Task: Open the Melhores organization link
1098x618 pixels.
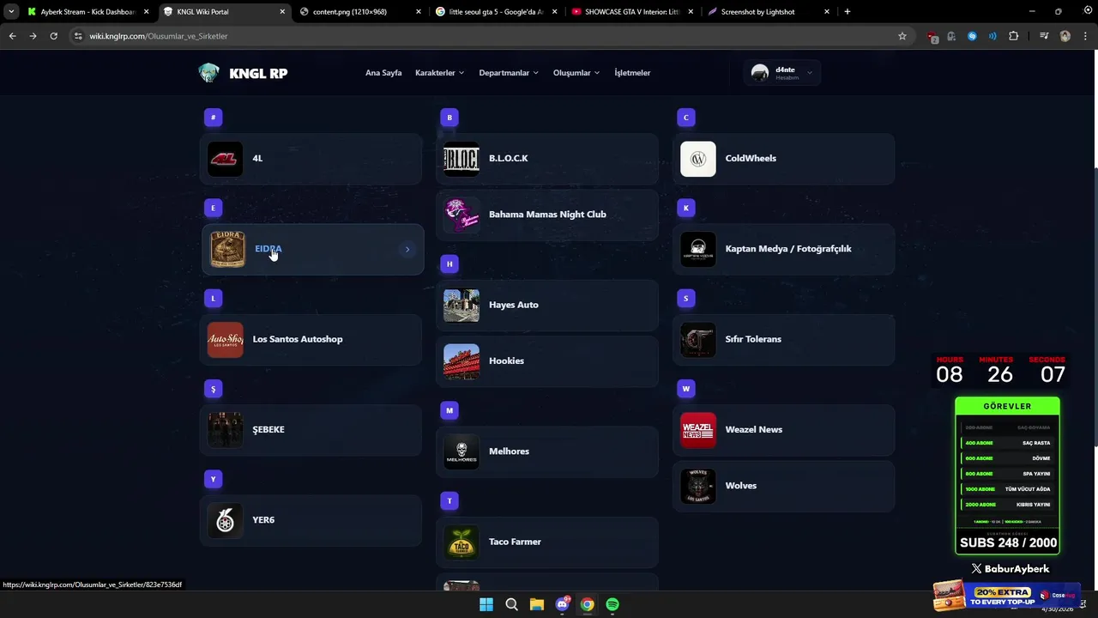Action: 547,451
